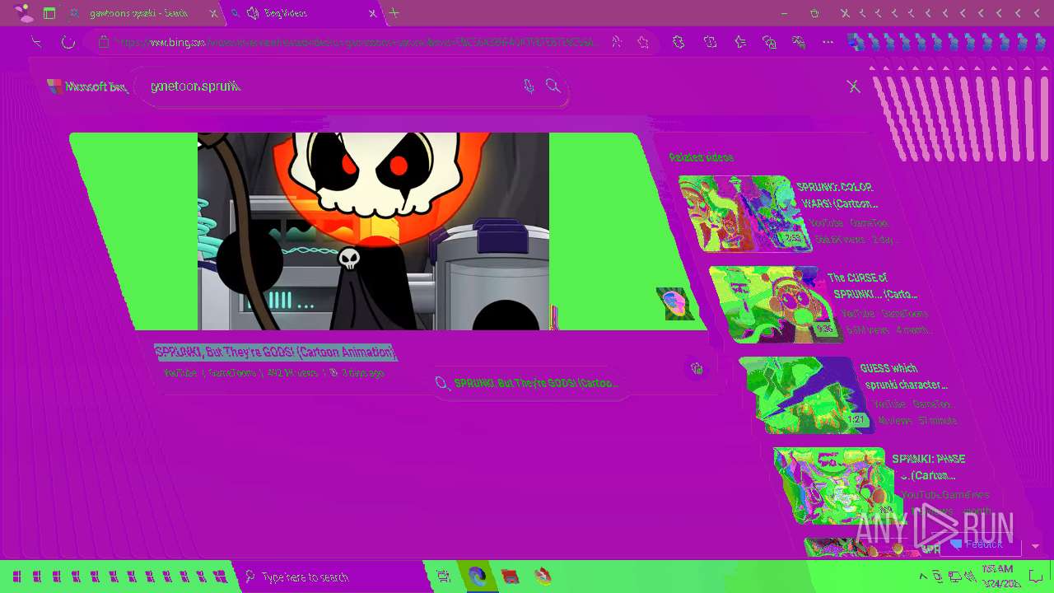
Task: Open File Explorer from taskbar
Action: [x=511, y=577]
